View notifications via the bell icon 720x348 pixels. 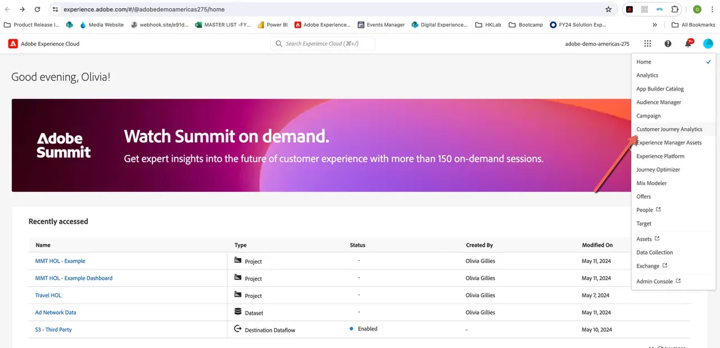coord(688,44)
